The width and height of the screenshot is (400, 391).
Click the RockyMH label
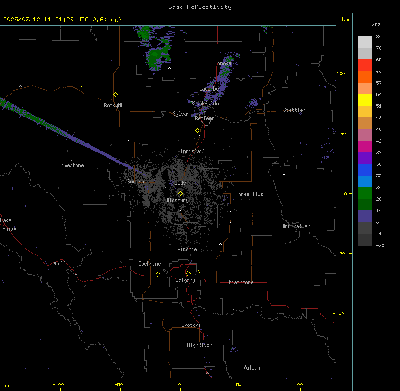coord(114,105)
